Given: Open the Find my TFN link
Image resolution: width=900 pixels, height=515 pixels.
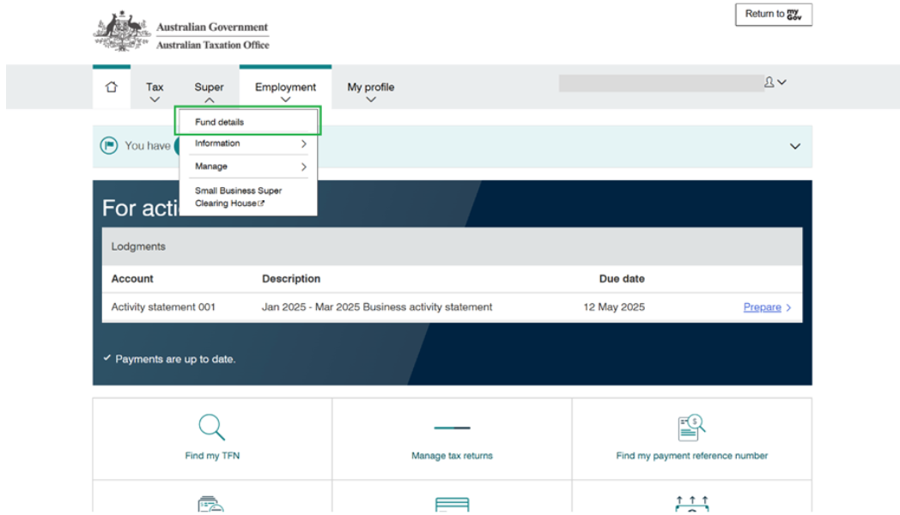Looking at the screenshot, I should pyautogui.click(x=212, y=456).
